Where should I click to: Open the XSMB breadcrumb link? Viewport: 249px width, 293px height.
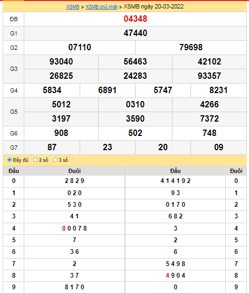pos(73,7)
